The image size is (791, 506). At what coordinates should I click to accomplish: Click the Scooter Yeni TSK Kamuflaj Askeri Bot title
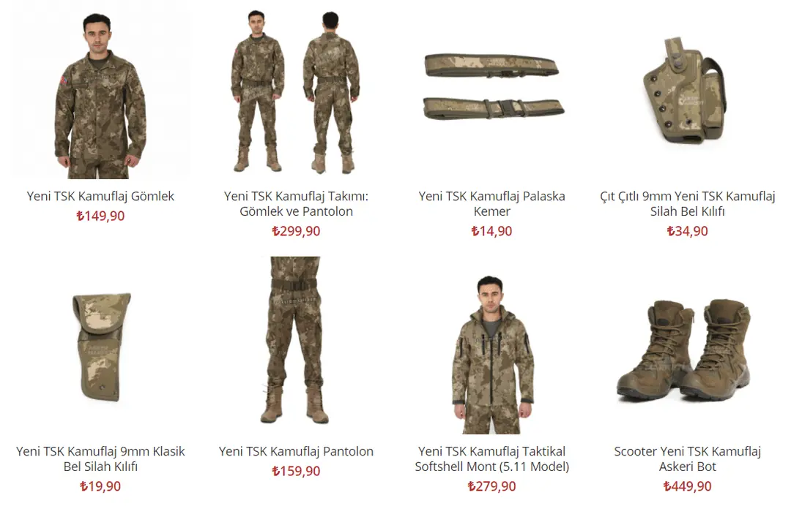687,458
